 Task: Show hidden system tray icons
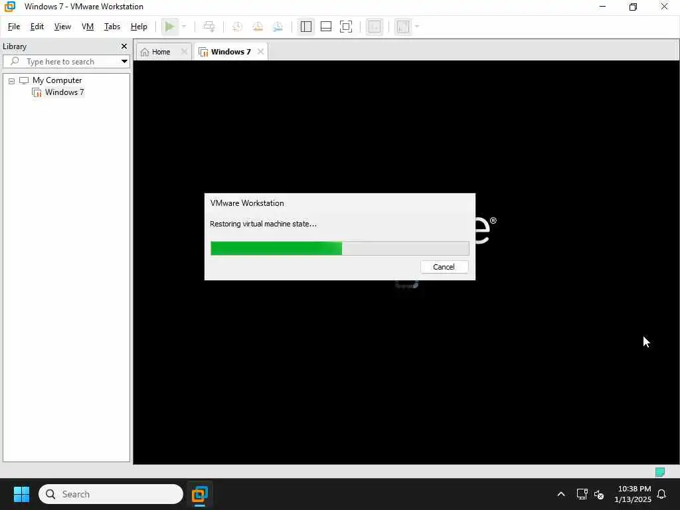[560, 494]
